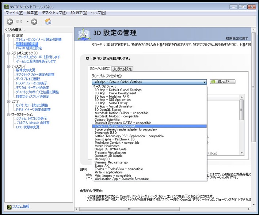Image resolution: width=259 pixels, height=215 pixels.
Task: Click the settings list scrollbar up arrow
Action: [241, 97]
